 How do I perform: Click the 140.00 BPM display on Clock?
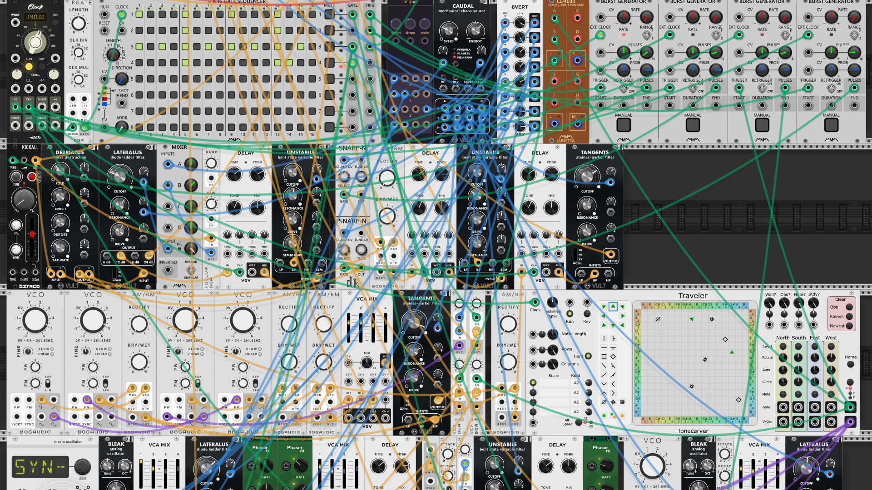tap(35, 17)
